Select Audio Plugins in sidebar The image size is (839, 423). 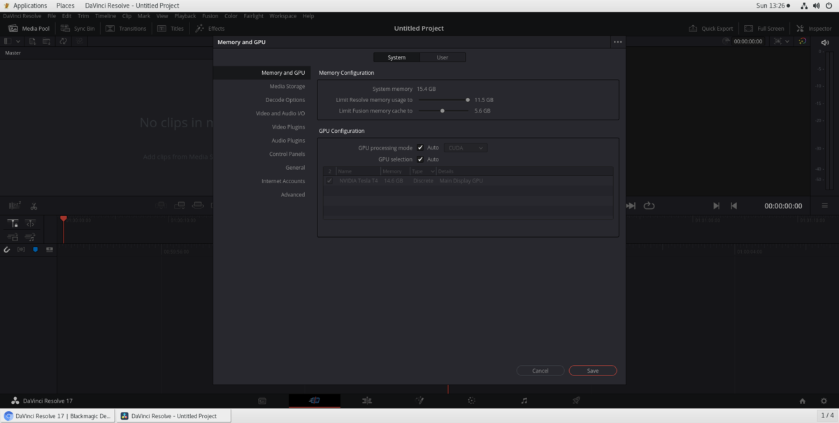(x=288, y=141)
